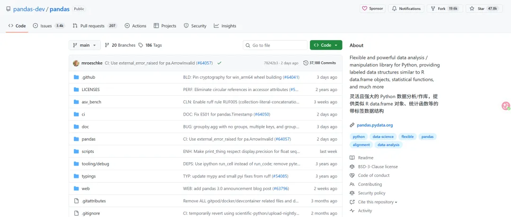The width and height of the screenshot is (511, 217).
Task: Expand Cite this repository dropdown
Action: pos(378,202)
